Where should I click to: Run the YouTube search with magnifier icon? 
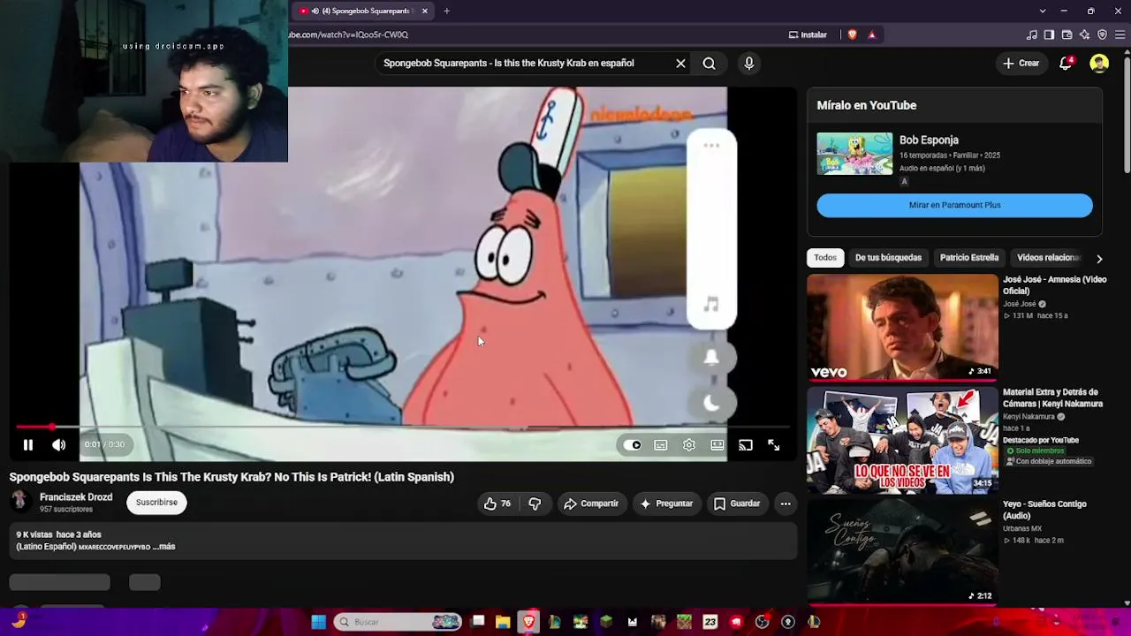709,64
